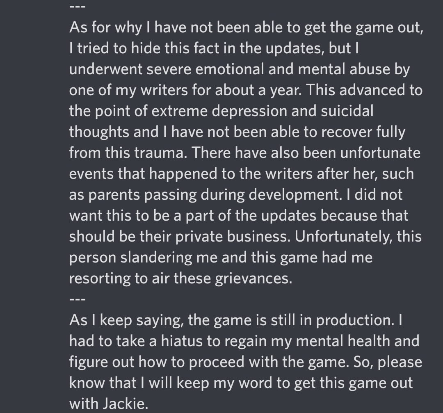The height and width of the screenshot is (413, 443).
Task: Click the words "figure out" in the second paragraph
Action: (102, 362)
